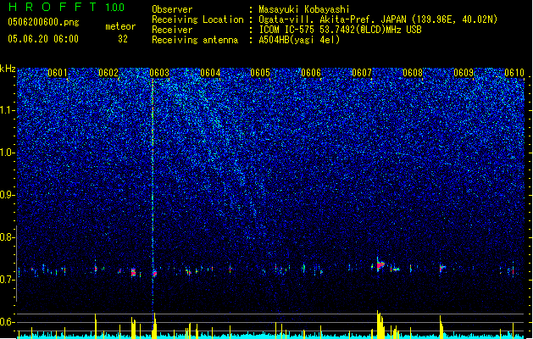The width and height of the screenshot is (533, 339).
Task: Click the HROFFT title text
Action: [53, 7]
